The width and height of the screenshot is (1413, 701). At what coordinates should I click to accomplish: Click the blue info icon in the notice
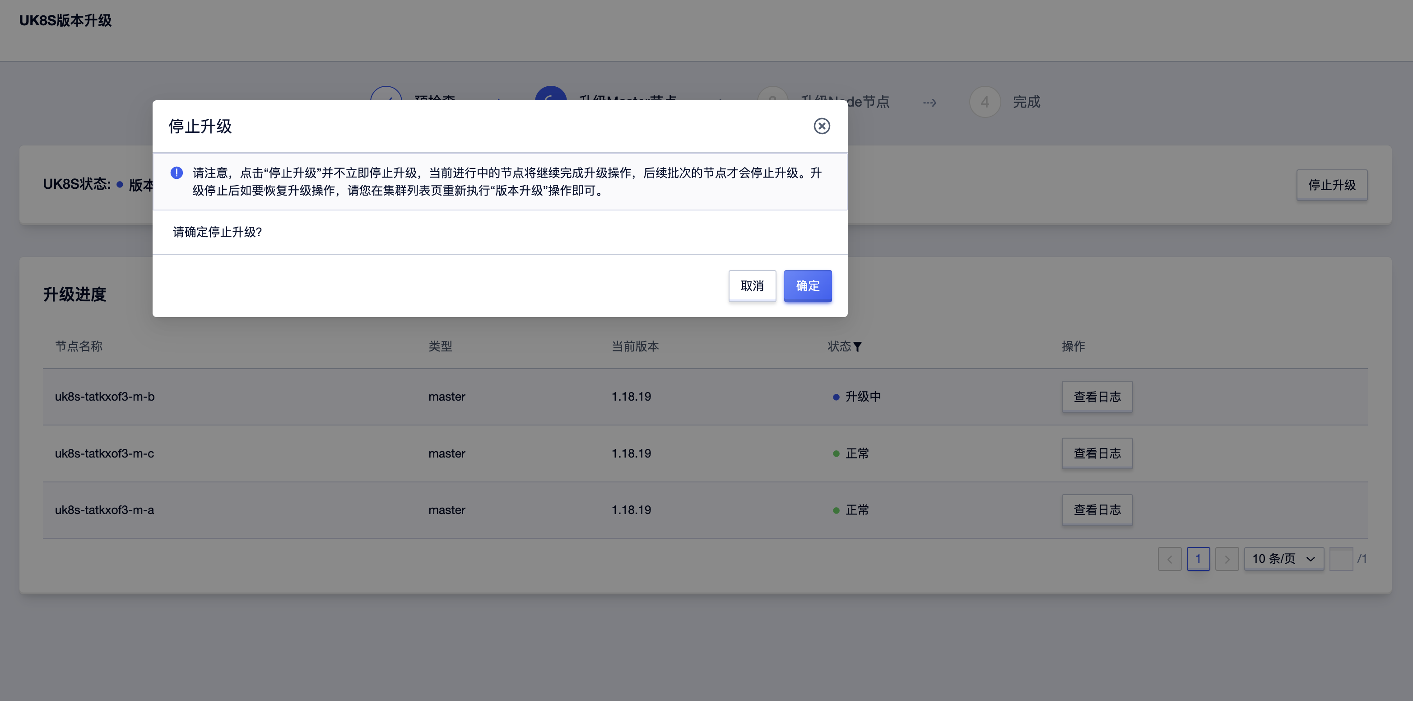point(177,173)
